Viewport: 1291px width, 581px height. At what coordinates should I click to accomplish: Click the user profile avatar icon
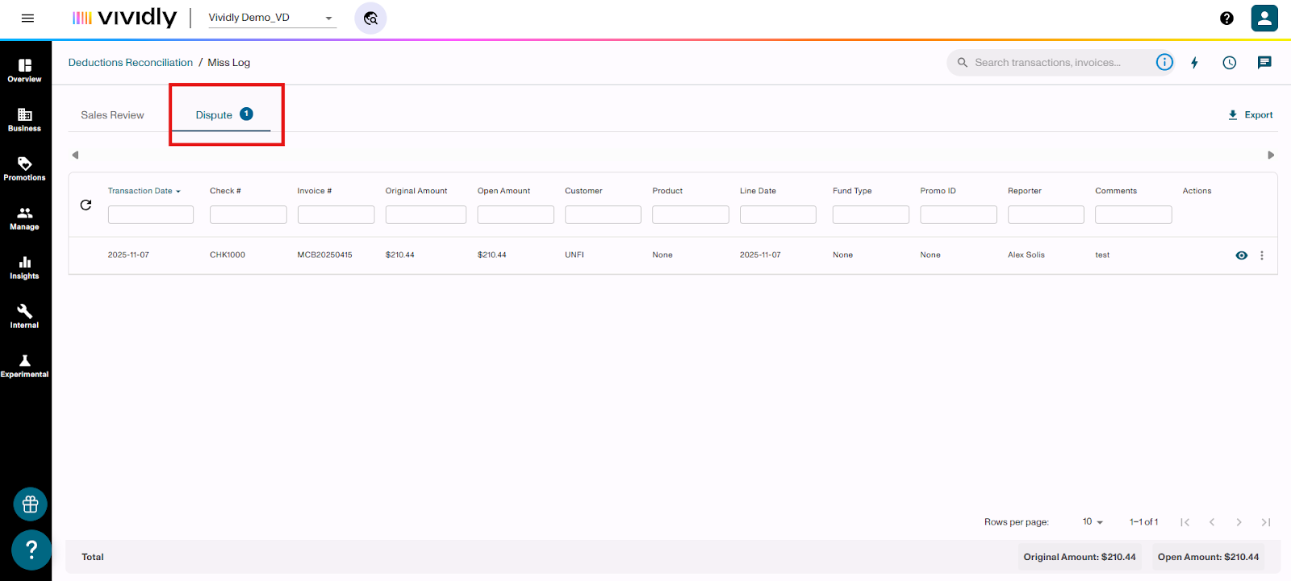pyautogui.click(x=1264, y=18)
